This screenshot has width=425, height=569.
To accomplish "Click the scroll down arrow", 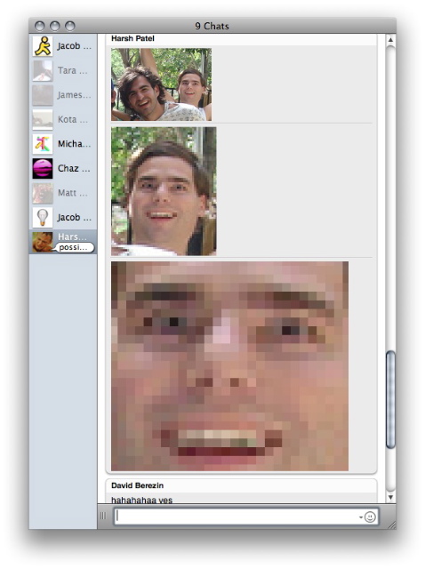I will click(390, 497).
